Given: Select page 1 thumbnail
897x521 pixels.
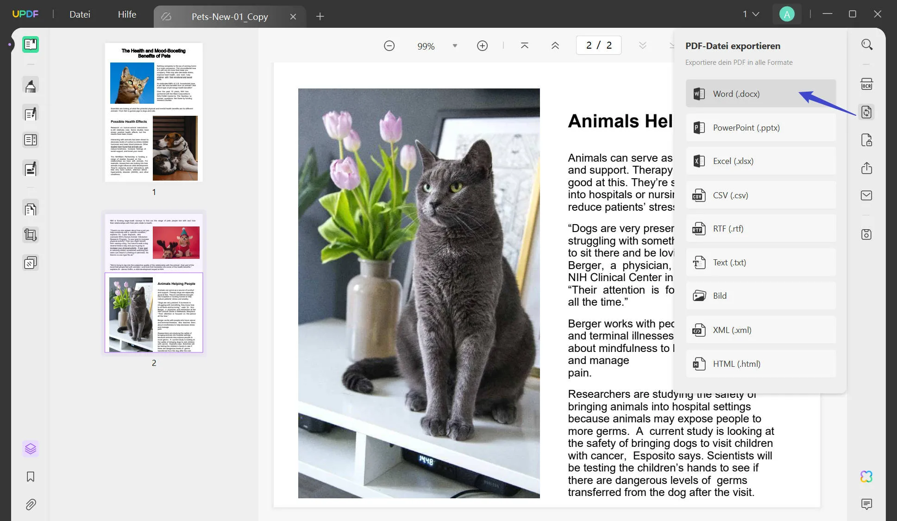Looking at the screenshot, I should [x=153, y=112].
